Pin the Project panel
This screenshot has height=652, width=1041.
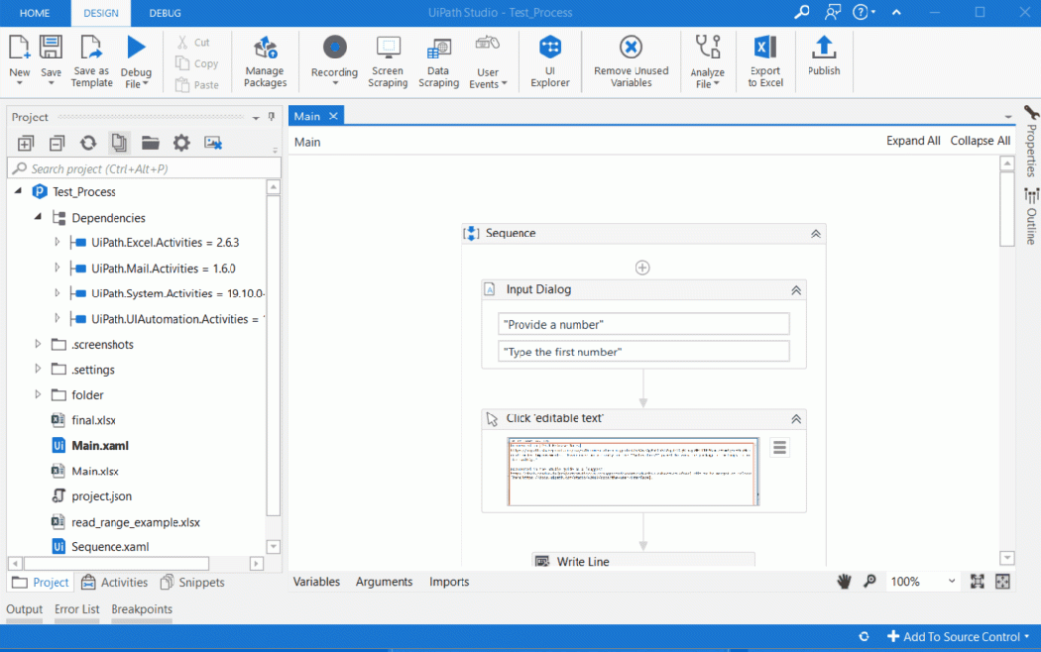pyautogui.click(x=272, y=117)
